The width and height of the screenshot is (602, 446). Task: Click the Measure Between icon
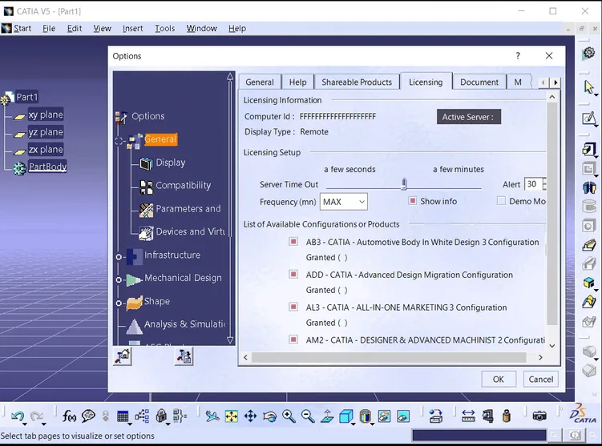468,416
